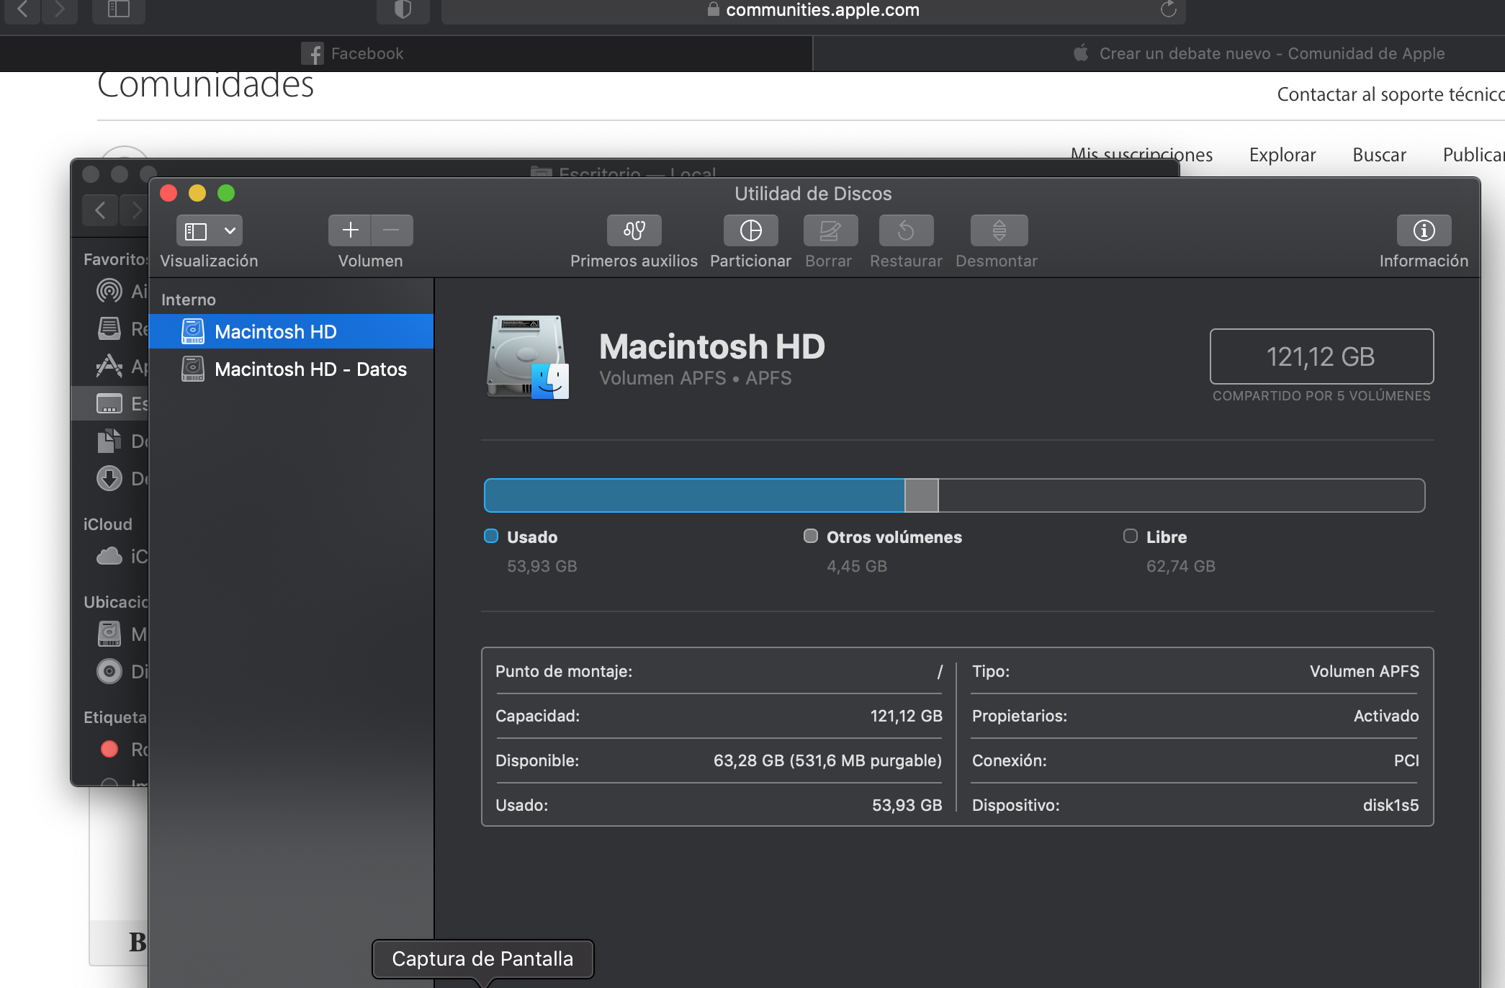Open the Información inspector icon
The image size is (1505, 988).
tap(1424, 230)
